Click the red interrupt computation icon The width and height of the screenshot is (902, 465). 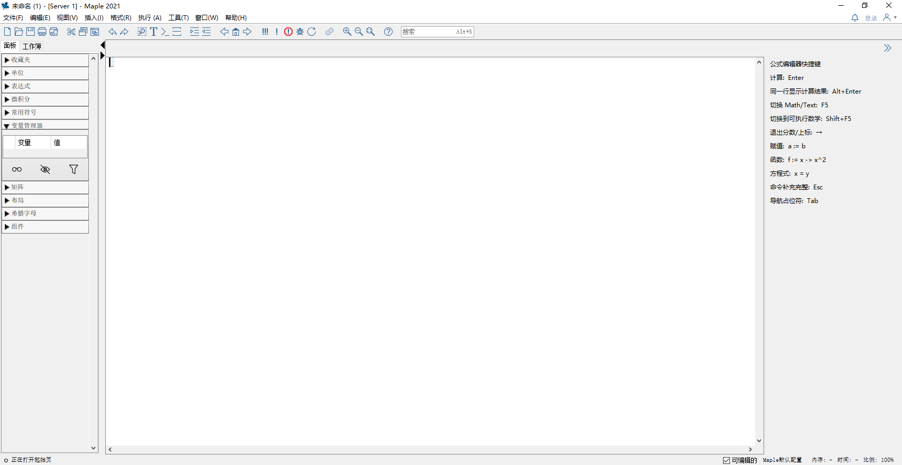(x=288, y=32)
